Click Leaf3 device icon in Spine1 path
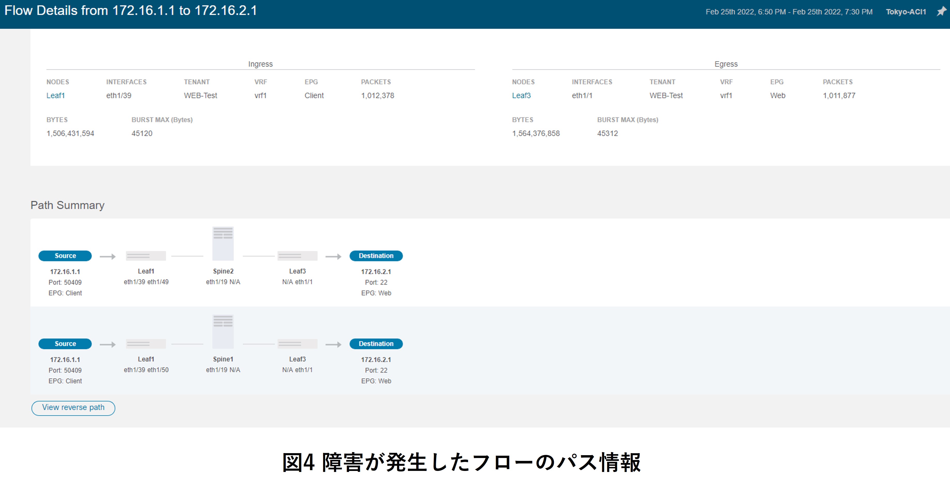The image size is (950, 489). pos(297,344)
